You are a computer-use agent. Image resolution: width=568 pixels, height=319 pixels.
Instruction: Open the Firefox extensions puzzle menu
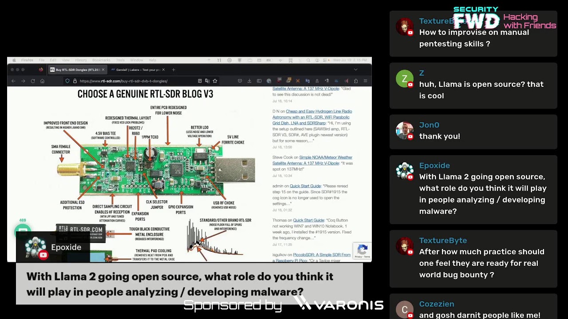(x=356, y=81)
